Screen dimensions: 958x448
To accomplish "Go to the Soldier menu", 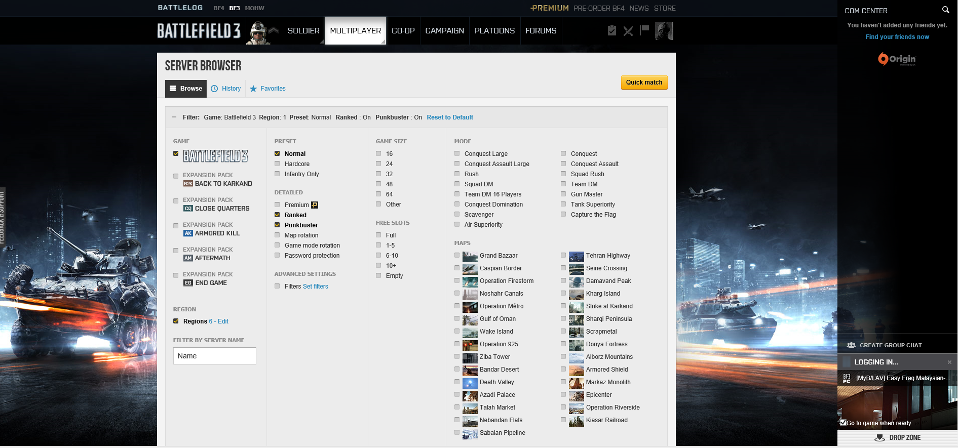I will click(303, 31).
